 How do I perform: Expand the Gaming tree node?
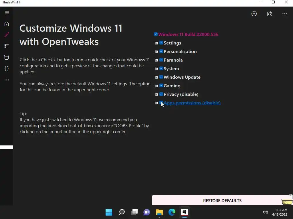point(157,86)
